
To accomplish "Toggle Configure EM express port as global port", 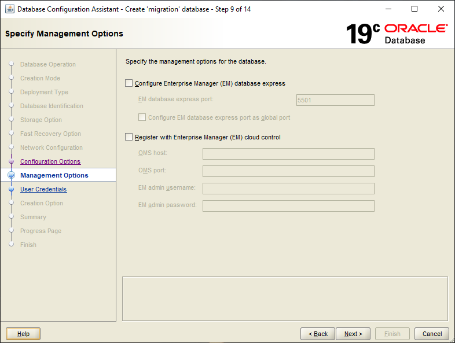I will [142, 117].
